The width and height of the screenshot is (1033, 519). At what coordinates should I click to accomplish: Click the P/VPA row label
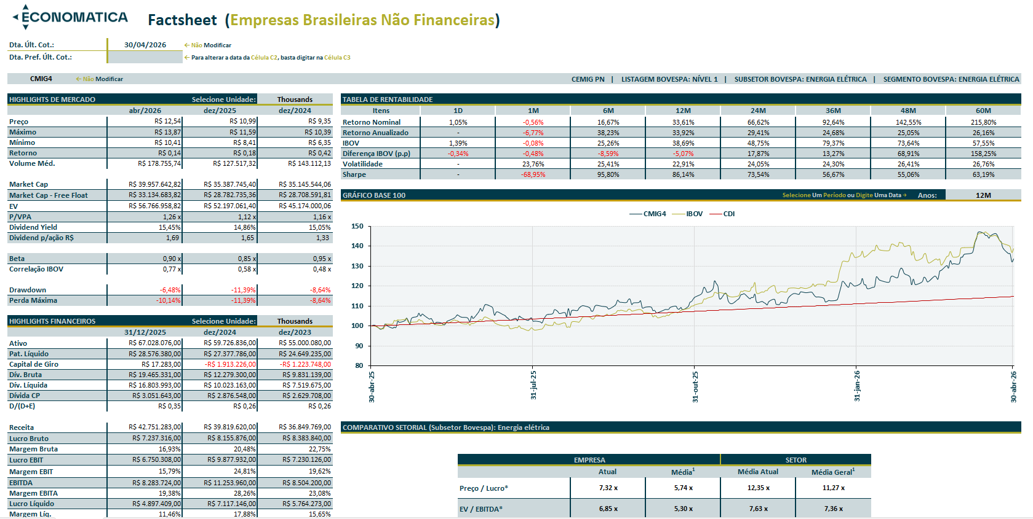(20, 217)
